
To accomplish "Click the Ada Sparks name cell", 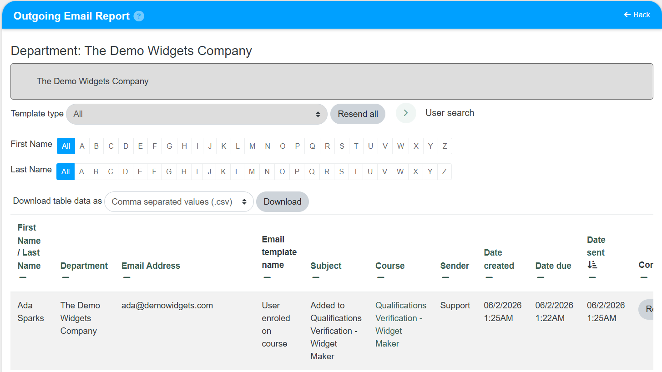I will 31,312.
